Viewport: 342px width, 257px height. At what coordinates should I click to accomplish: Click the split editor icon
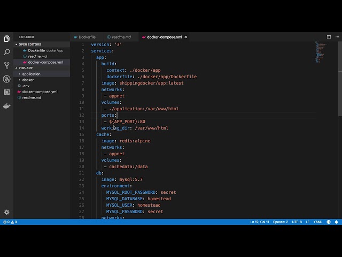point(329,37)
